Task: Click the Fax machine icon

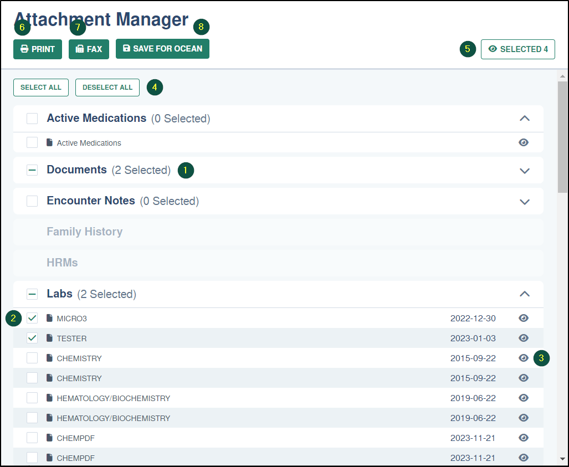Action: (x=80, y=49)
